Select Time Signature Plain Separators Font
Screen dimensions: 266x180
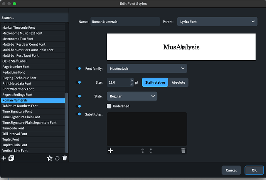[33, 122]
